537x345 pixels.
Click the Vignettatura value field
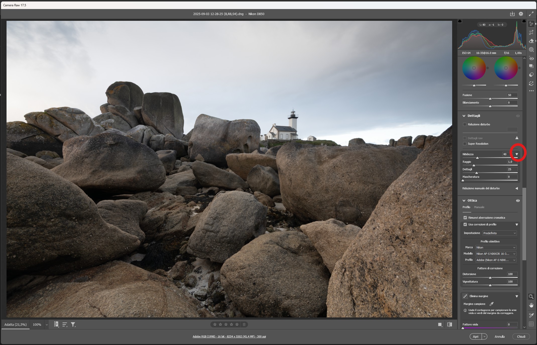tap(512, 282)
